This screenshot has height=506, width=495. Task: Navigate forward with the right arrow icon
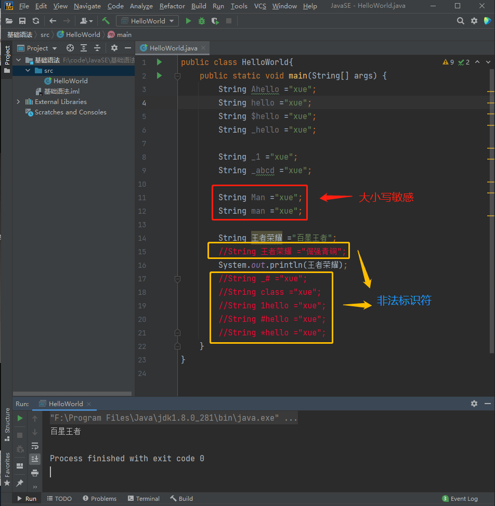pos(67,21)
